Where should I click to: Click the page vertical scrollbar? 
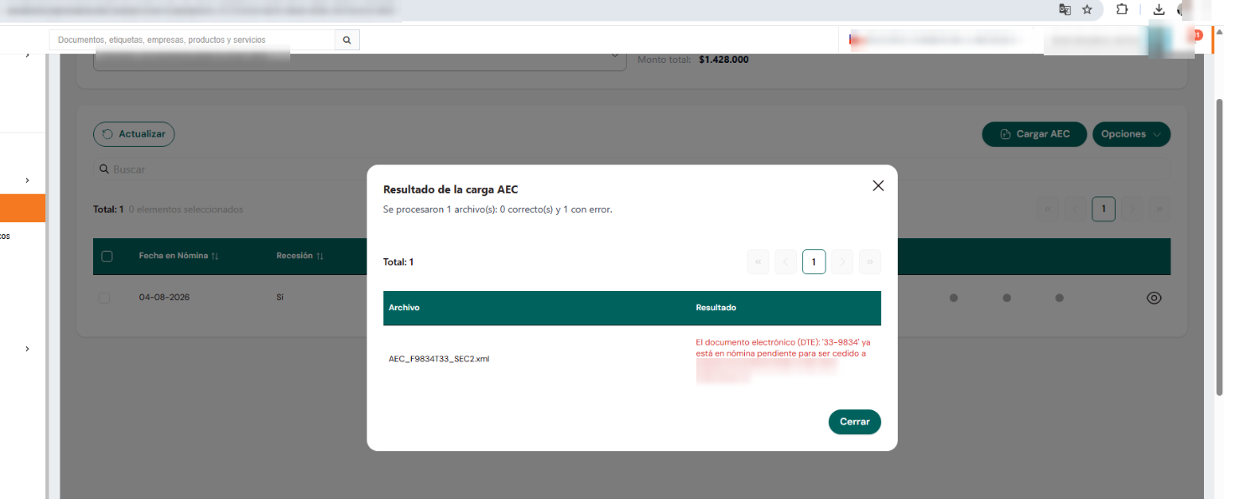point(1220,247)
